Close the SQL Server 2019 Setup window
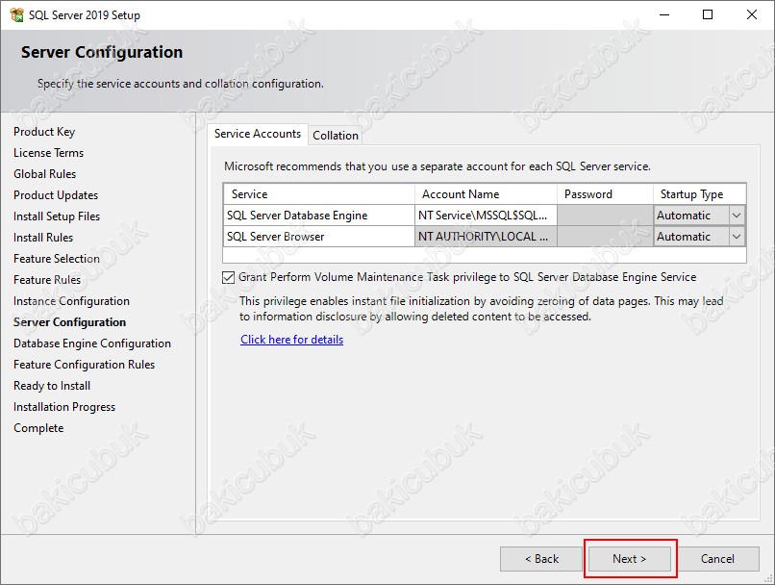Viewport: 775px width, 585px height. pyautogui.click(x=752, y=14)
